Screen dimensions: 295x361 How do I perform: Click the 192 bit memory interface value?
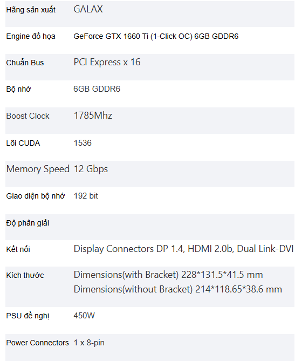pos(86,196)
